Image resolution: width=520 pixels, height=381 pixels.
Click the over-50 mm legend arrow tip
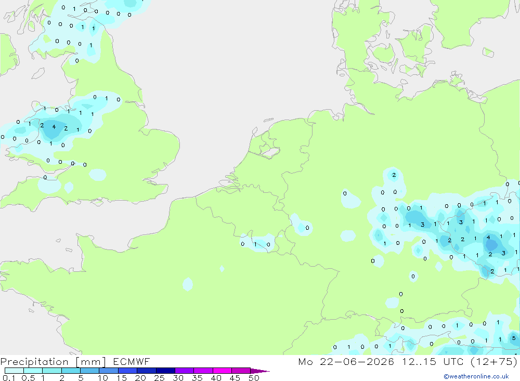coord(261,371)
